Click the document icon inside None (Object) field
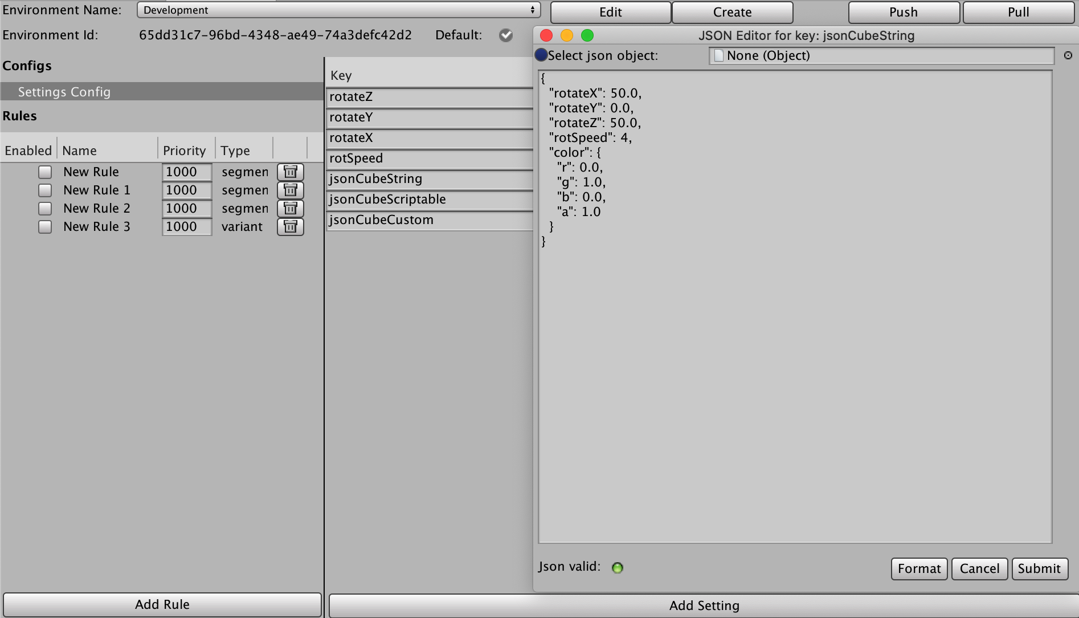 click(x=718, y=55)
